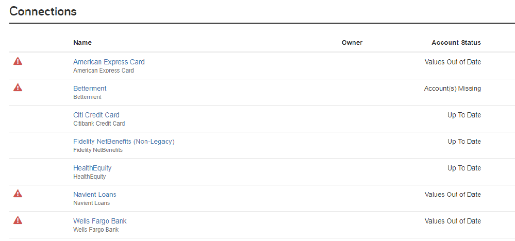Open the Navient Loans link

point(94,195)
